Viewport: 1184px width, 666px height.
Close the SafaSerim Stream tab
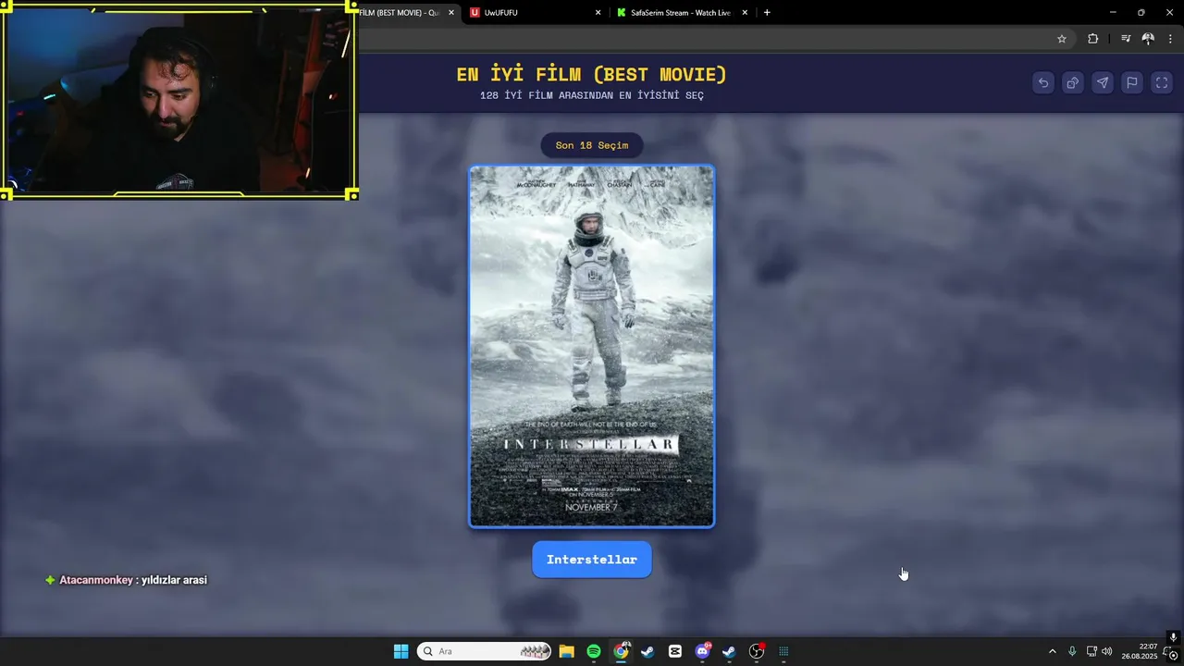pos(744,13)
